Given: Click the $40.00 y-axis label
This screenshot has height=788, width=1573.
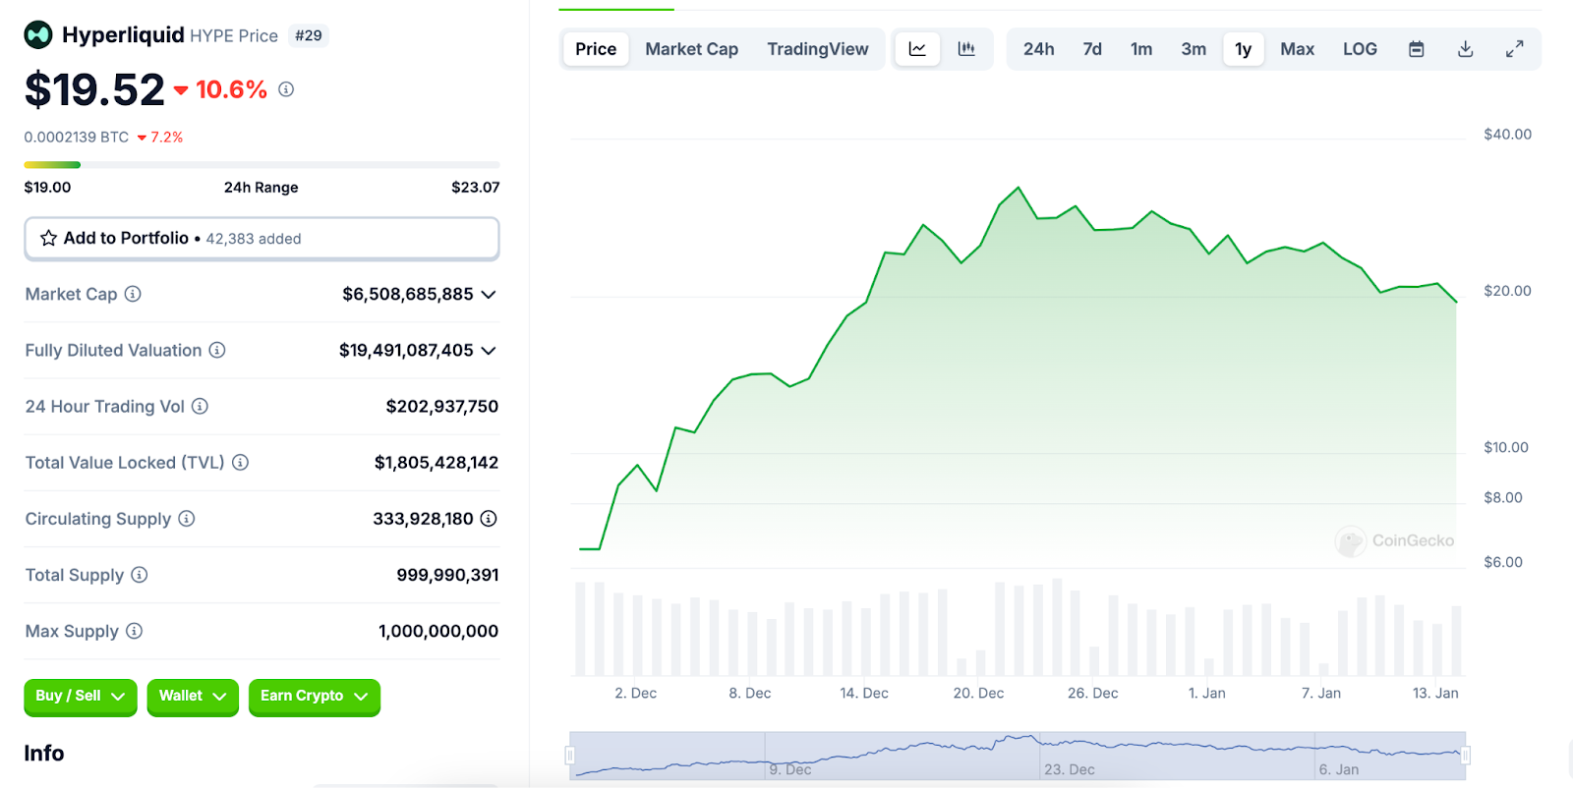Looking at the screenshot, I should click(x=1508, y=134).
